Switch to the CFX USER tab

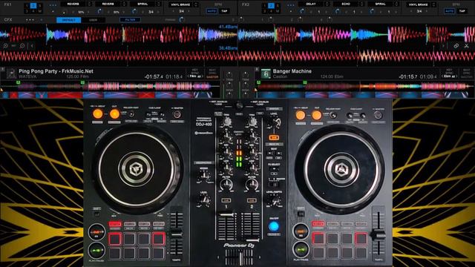(94, 20)
